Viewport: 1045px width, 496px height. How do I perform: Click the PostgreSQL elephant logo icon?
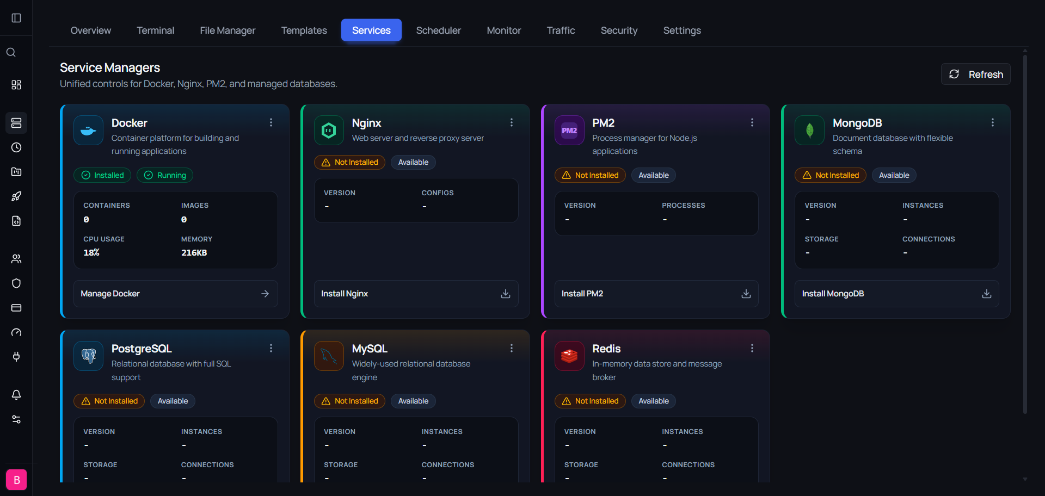(88, 356)
